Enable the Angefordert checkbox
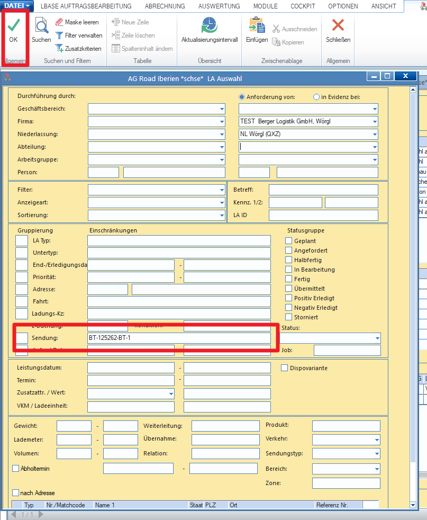427x520 pixels. pyautogui.click(x=289, y=250)
